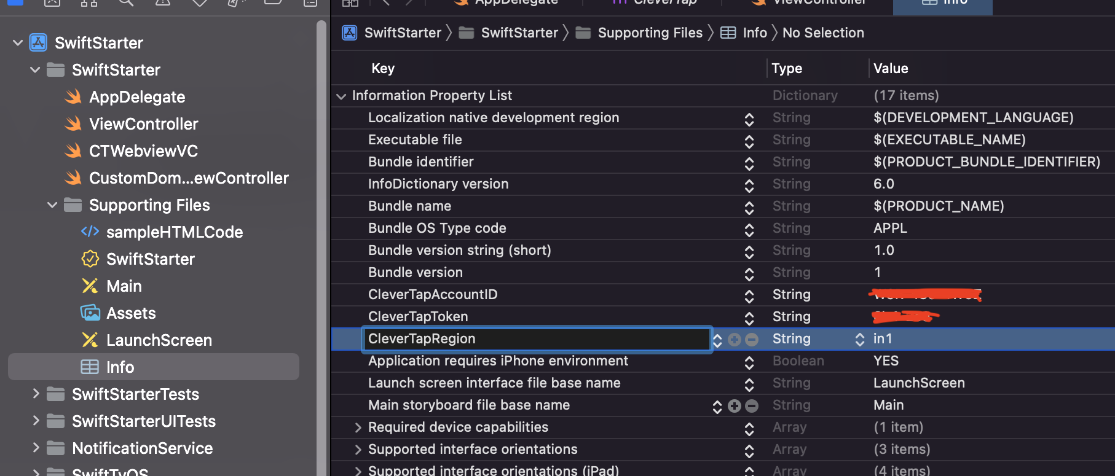The image size is (1115, 476).
Task: Switch to the AppDelegate editor tab
Action: (506, 3)
